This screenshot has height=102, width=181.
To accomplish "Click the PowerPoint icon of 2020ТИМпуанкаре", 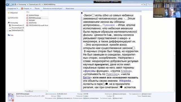I will (27, 18).
